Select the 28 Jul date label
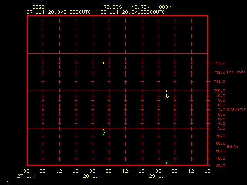 click(92, 176)
